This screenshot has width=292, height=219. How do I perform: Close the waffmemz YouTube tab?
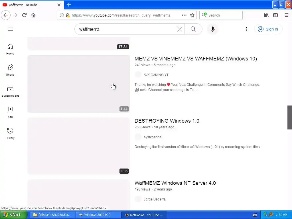59,5
